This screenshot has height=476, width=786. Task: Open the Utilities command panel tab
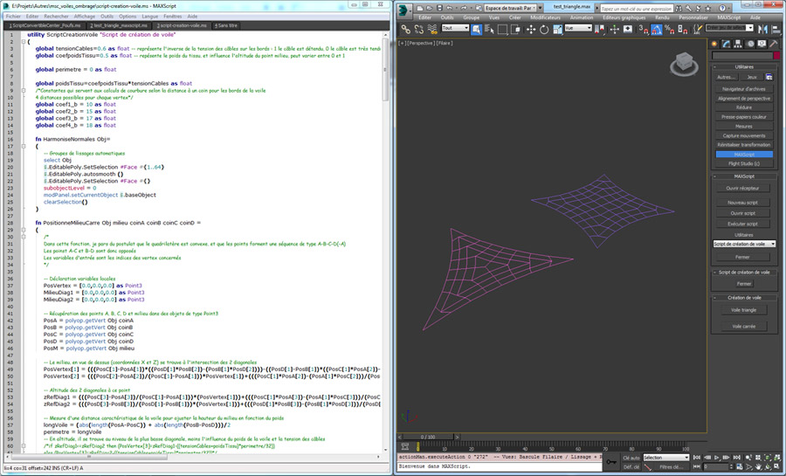pyautogui.click(x=775, y=43)
